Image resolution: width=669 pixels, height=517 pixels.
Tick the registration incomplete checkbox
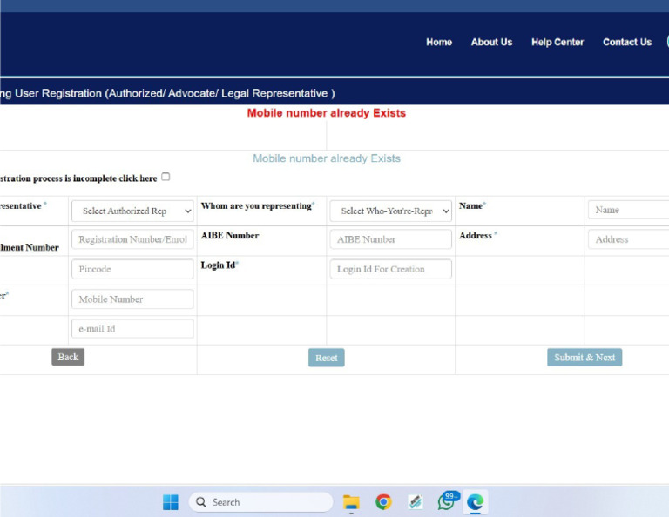(x=166, y=177)
